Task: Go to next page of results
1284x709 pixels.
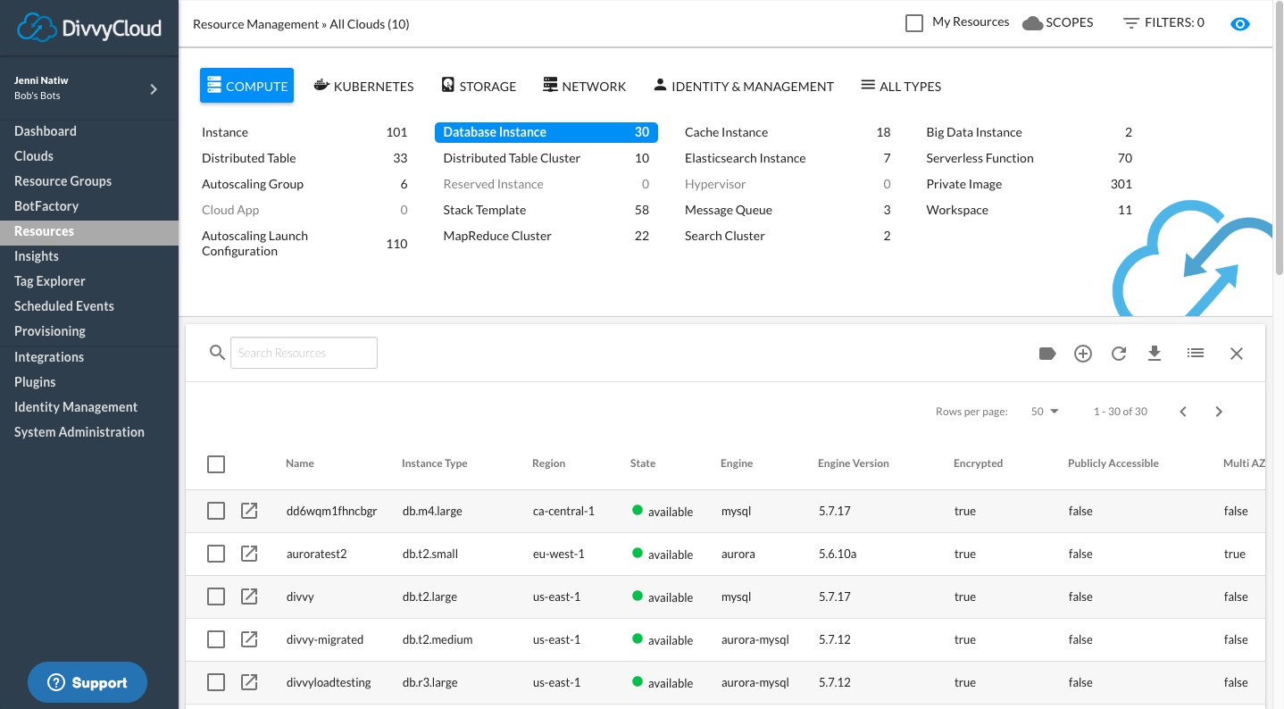Action: point(1219,412)
